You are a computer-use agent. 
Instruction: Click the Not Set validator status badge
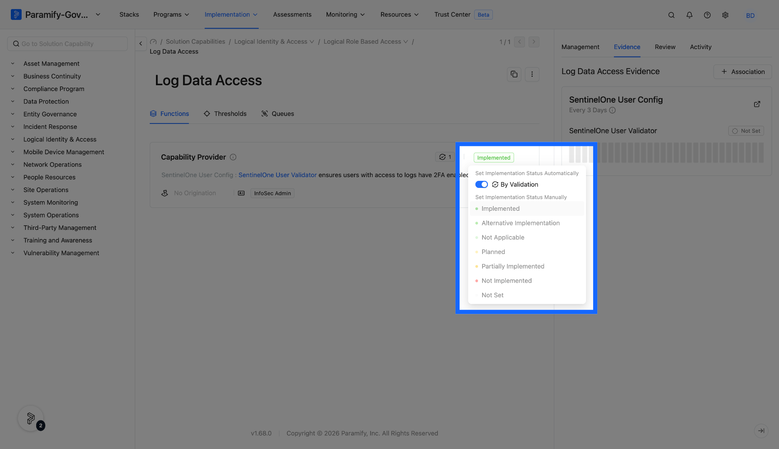click(x=746, y=131)
